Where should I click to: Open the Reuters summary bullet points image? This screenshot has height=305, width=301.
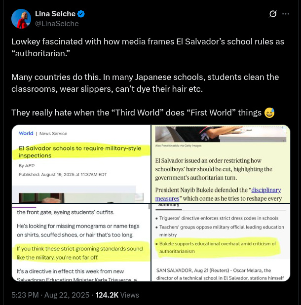pyautogui.click(x=221, y=242)
